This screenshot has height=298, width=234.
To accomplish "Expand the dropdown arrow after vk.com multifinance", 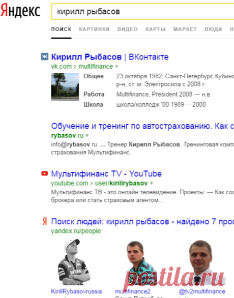I will point(116,67).
